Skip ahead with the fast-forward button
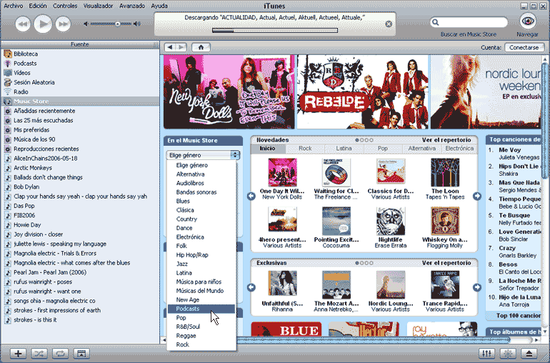The height and width of the screenshot is (363, 550). click(x=63, y=24)
